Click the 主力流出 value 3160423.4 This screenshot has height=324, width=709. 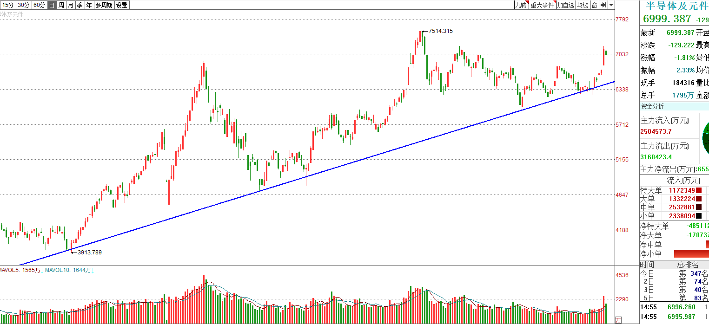pos(656,157)
